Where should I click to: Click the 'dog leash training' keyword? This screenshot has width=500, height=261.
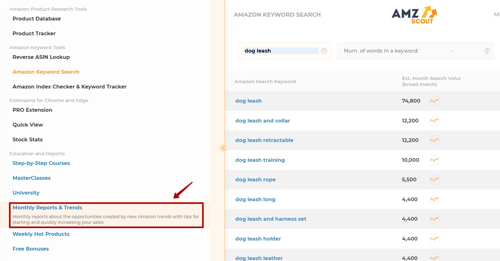(x=260, y=160)
